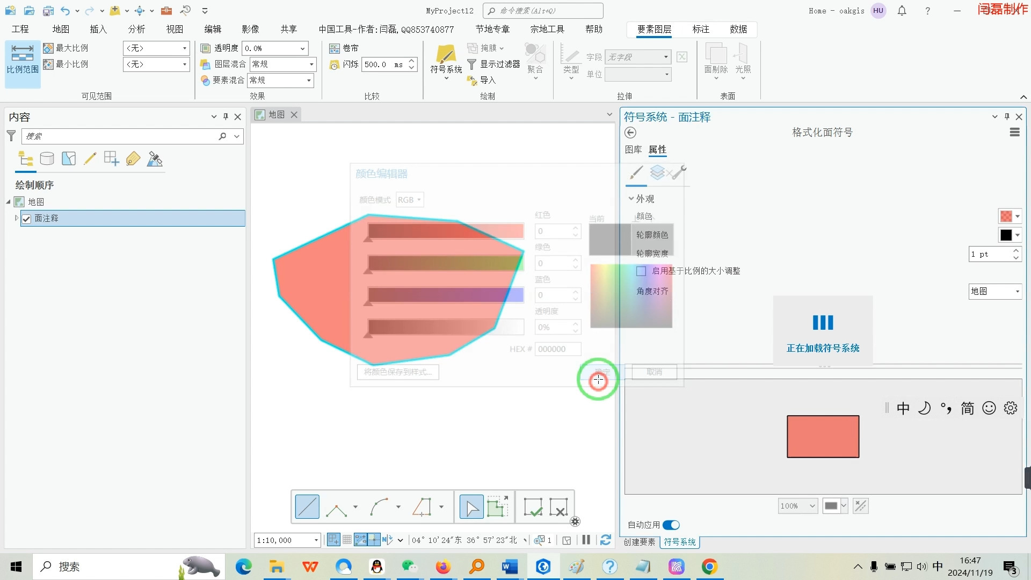This screenshot has width=1031, height=580.
Task: Expand the 面注释 layer tree node
Action: point(16,218)
